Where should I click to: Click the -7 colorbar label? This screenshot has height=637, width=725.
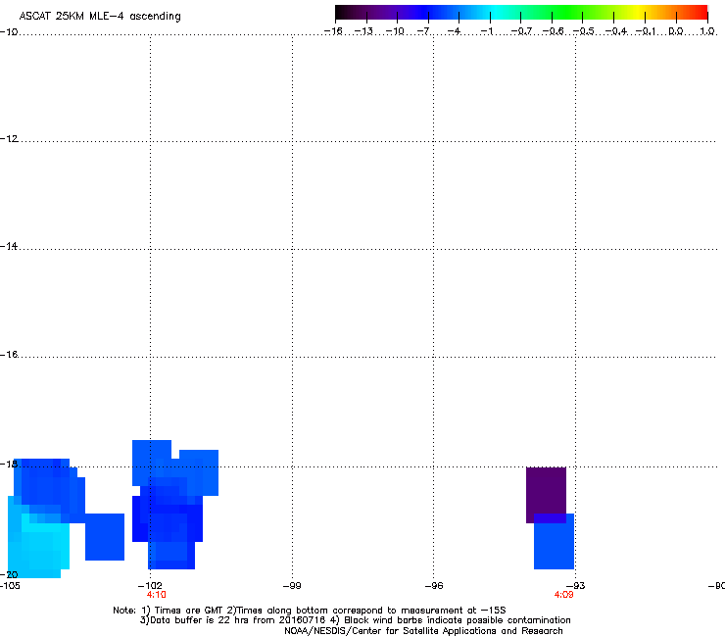coord(423,31)
